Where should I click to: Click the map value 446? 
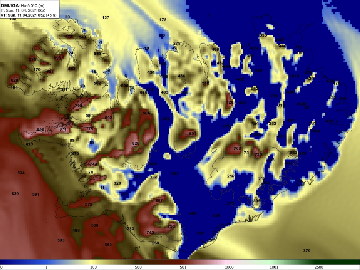pyautogui.click(x=283, y=46)
